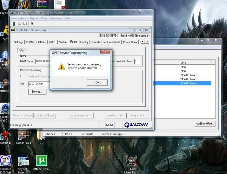Click the ESN 4C4EB754 field
Viewport: 227px width, 174px height.
(x=109, y=36)
